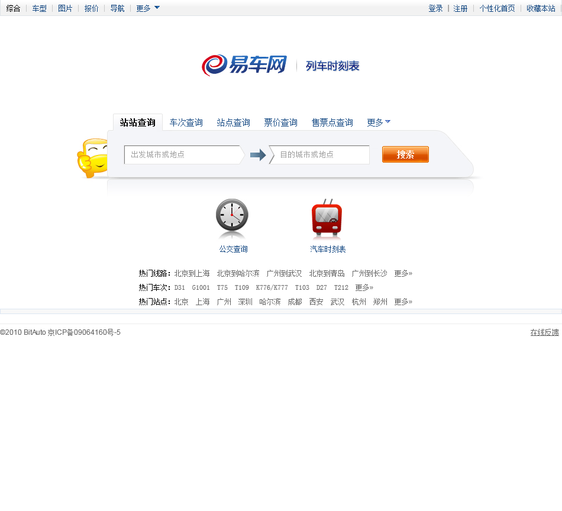This screenshot has width=562, height=511.
Task: Open hot station 成都
Action: pyautogui.click(x=295, y=302)
